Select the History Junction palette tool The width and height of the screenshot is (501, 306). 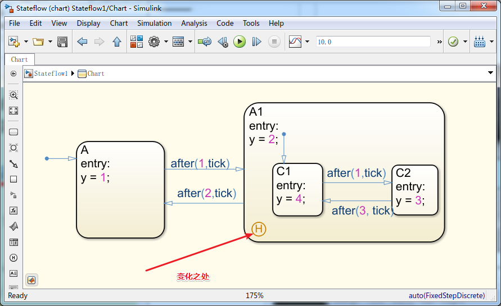(x=13, y=258)
